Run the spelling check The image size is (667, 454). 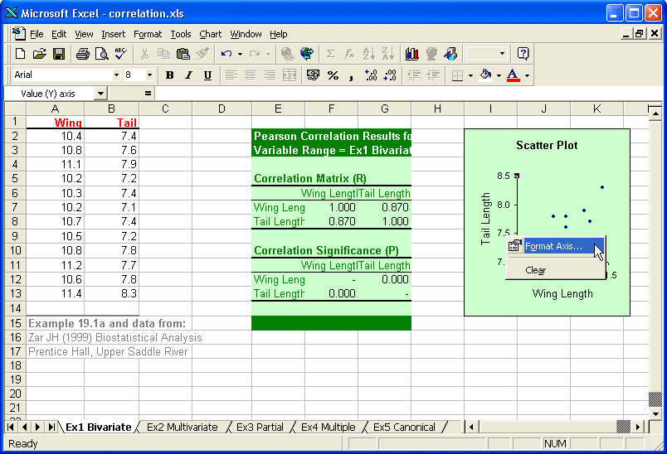[x=121, y=54]
